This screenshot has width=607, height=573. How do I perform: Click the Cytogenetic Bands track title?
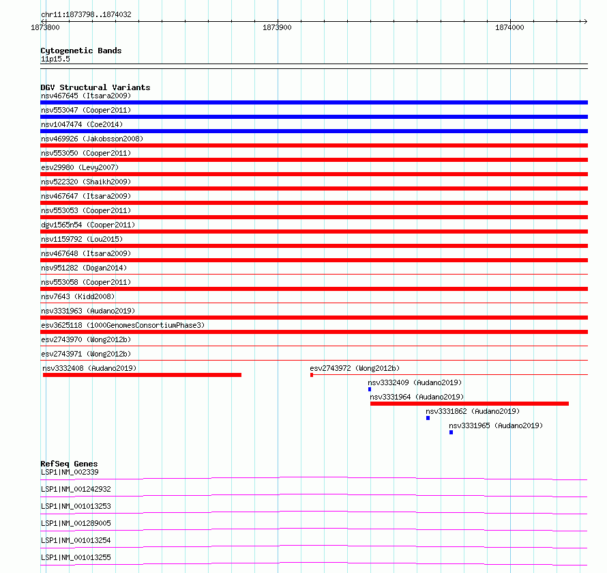click(81, 51)
